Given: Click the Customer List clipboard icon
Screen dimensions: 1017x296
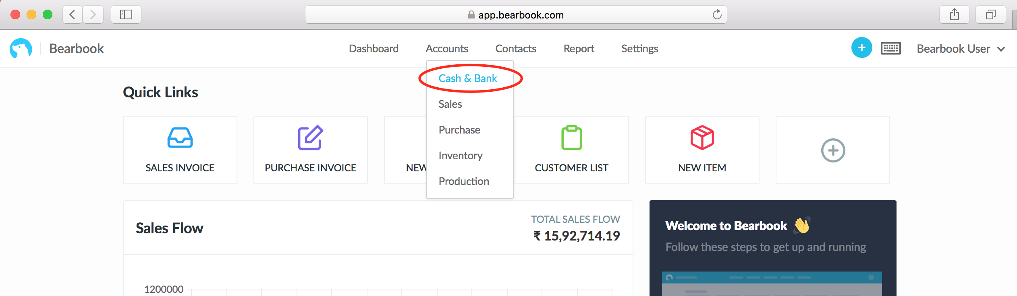Looking at the screenshot, I should 571,138.
